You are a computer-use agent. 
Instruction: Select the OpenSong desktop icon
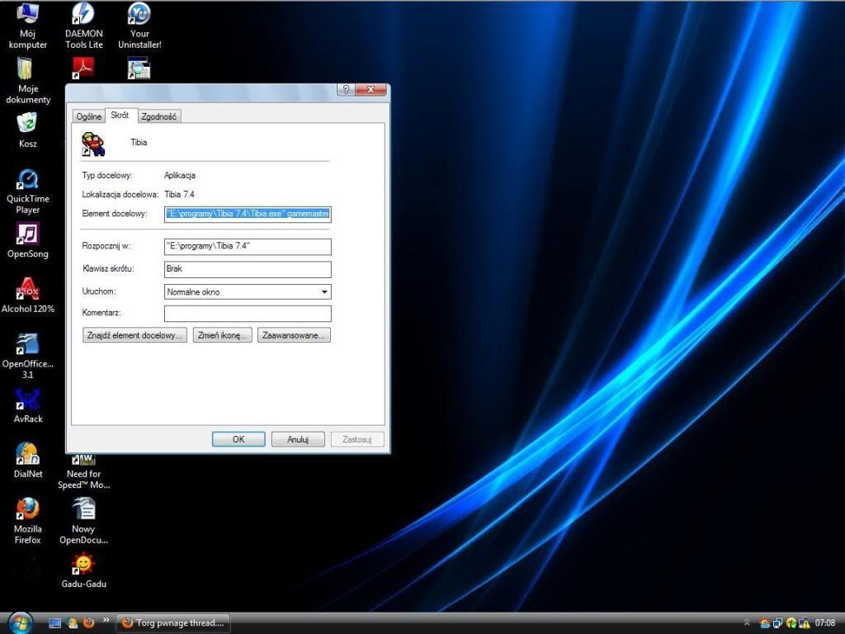pos(27,241)
